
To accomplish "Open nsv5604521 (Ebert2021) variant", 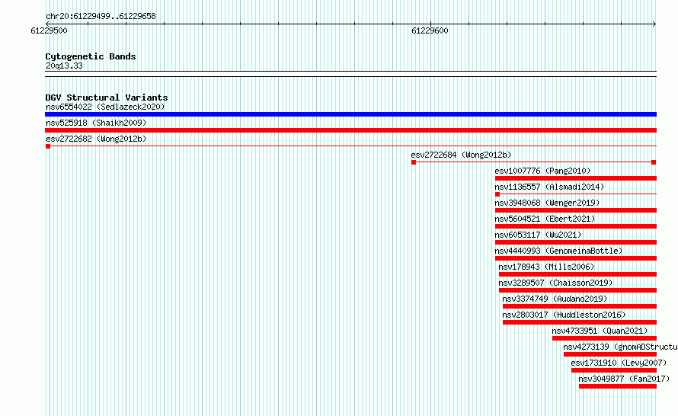I will click(x=545, y=219).
